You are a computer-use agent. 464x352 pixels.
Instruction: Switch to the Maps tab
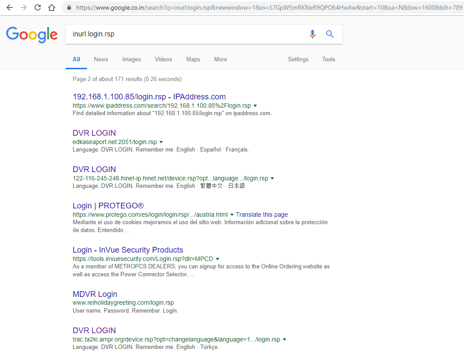click(x=193, y=59)
